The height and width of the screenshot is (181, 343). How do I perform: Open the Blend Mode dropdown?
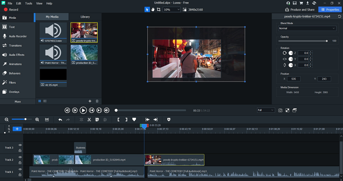tap(307, 28)
